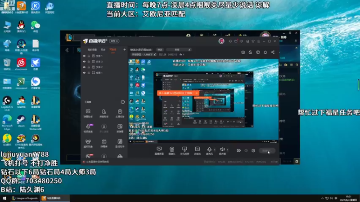Viewport: 360px width, 202px height.
Task: Select the 文本 1 layer row
Action: click(x=104, y=56)
